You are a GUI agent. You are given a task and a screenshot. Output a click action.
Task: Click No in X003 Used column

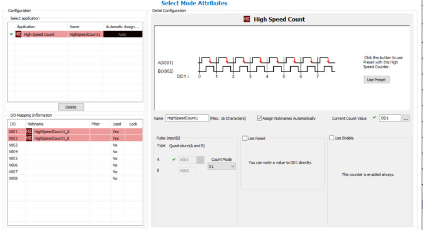click(115, 145)
